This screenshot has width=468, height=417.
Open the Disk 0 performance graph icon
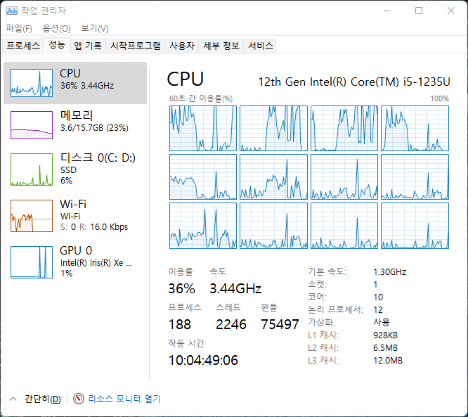32,169
